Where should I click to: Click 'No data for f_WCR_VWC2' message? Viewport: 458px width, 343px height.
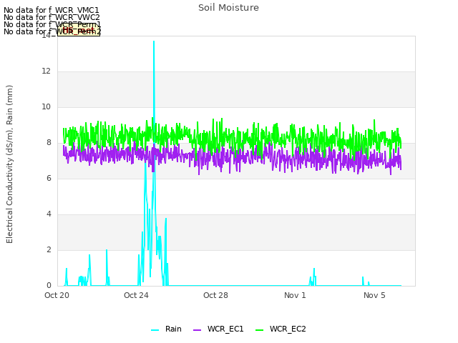pos(52,17)
